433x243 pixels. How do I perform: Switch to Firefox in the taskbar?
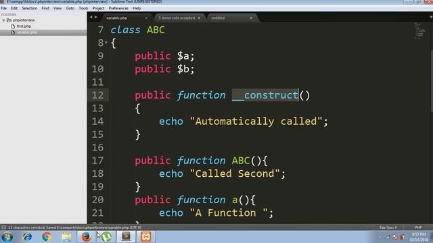tap(87, 237)
